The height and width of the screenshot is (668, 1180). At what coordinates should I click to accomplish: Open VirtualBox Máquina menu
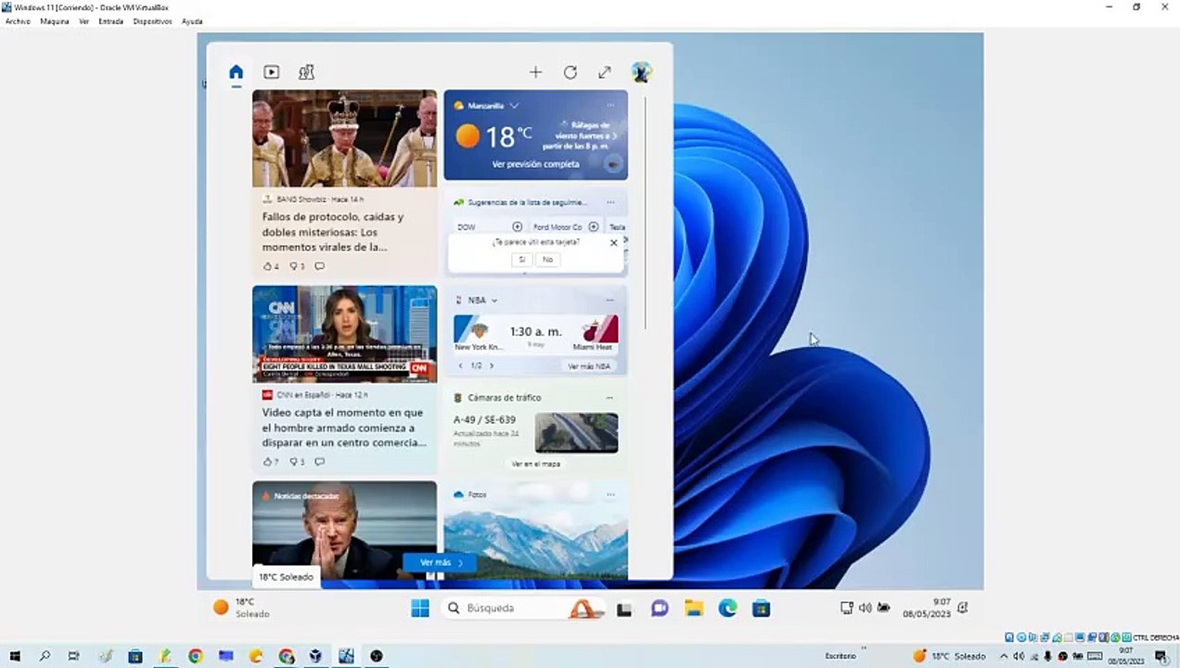[x=55, y=21]
